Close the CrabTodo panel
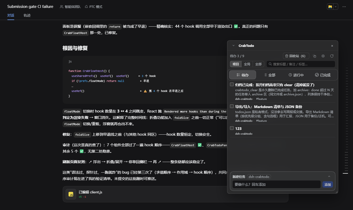Image resolution: width=353 pixels, height=210 pixels. [x=332, y=46]
